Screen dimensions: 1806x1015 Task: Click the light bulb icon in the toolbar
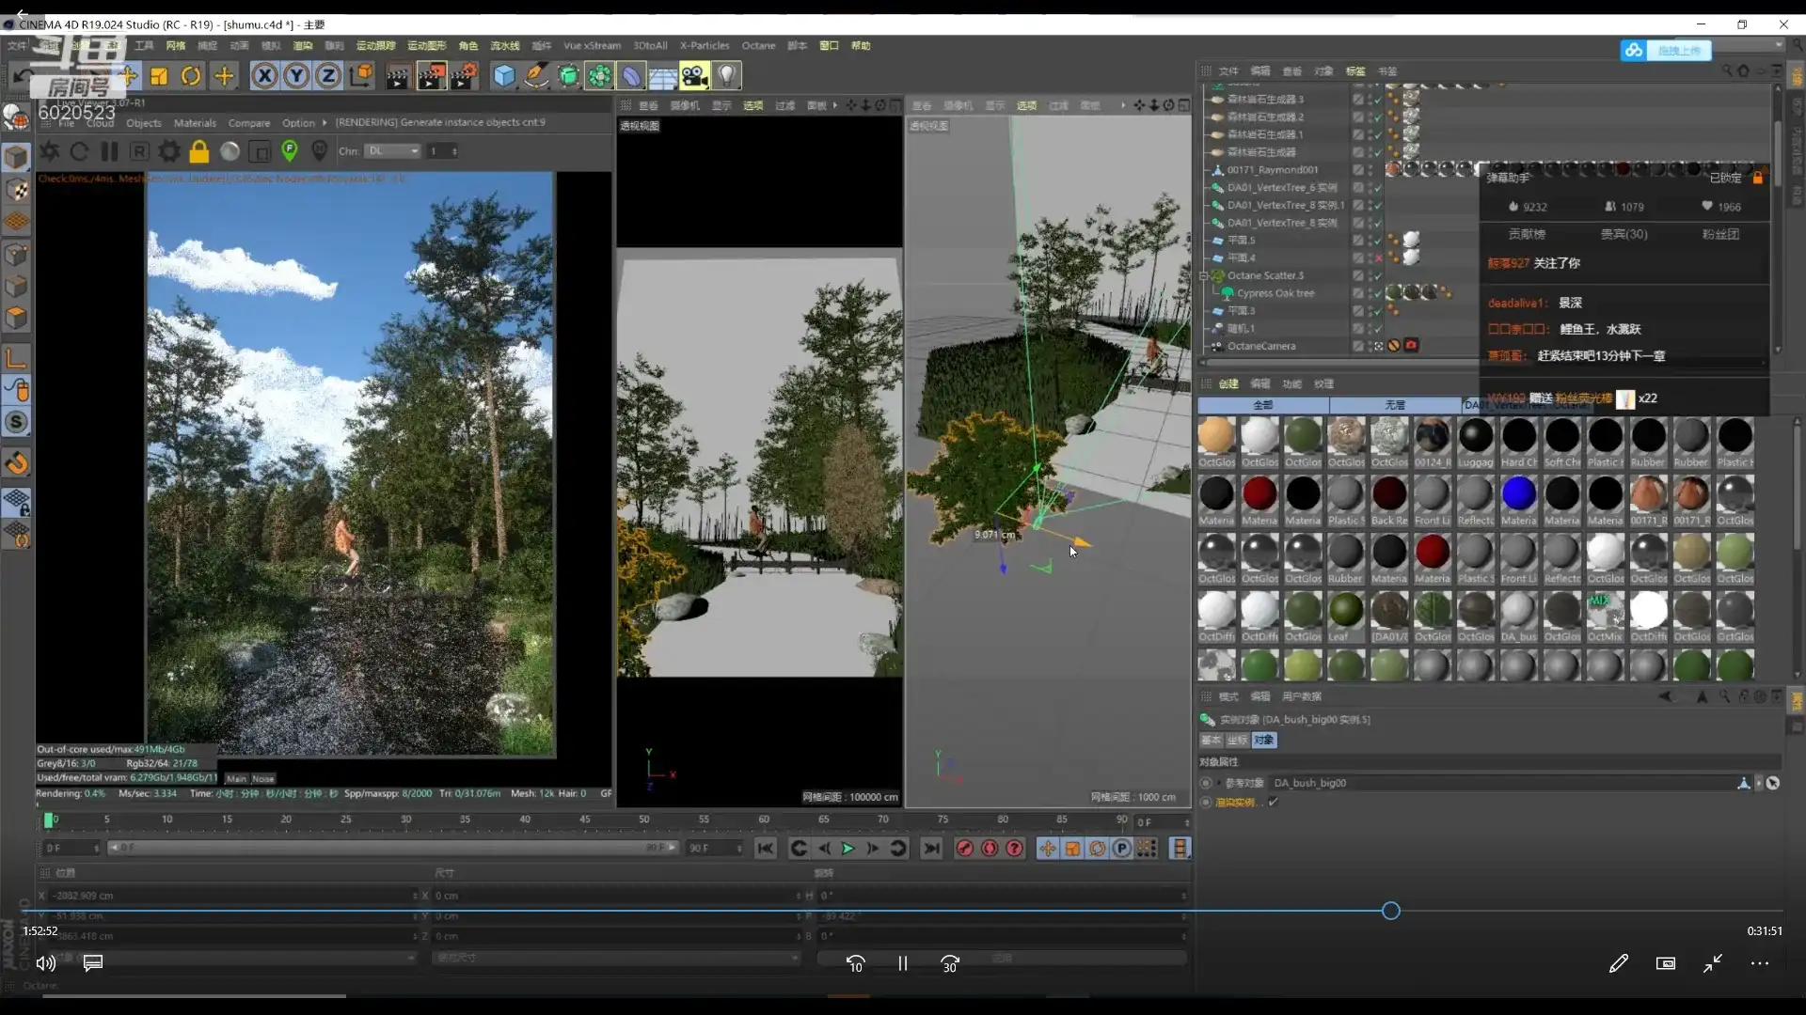click(726, 76)
